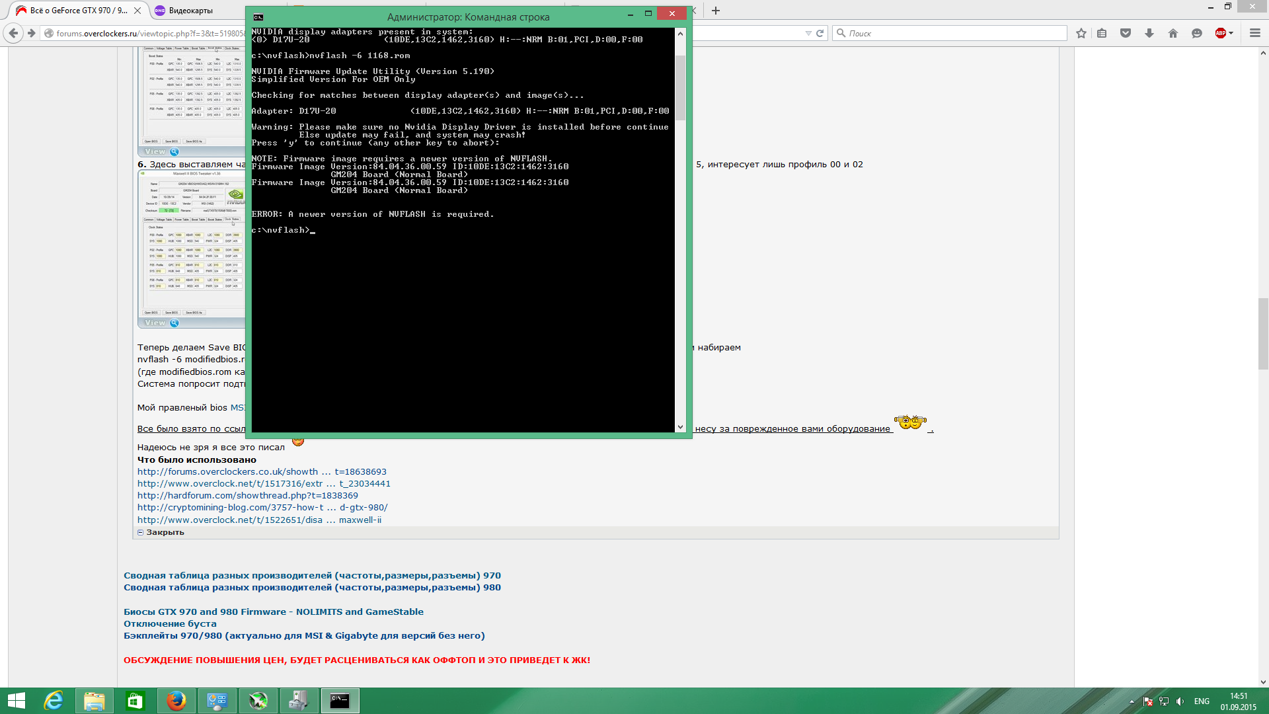Collapse the spoiler with Закрыть
The height and width of the screenshot is (714, 1269).
[165, 532]
